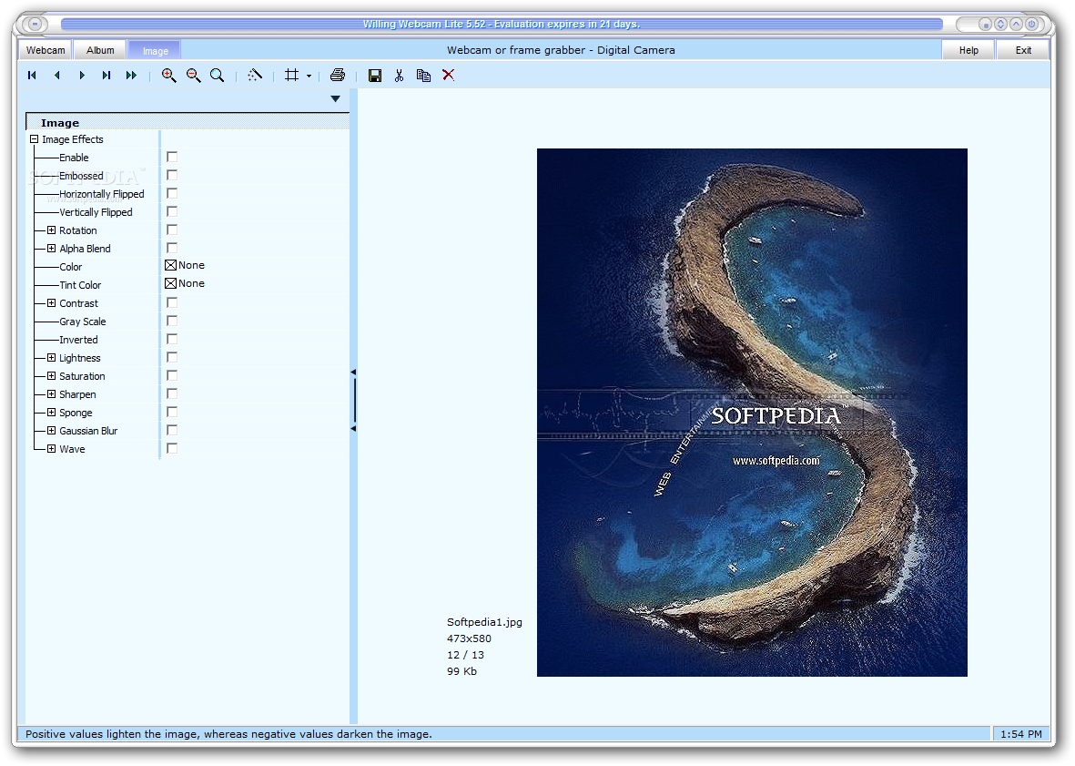This screenshot has width=1075, height=766.
Task: Enable the Alpha Blend checkbox
Action: pos(172,248)
